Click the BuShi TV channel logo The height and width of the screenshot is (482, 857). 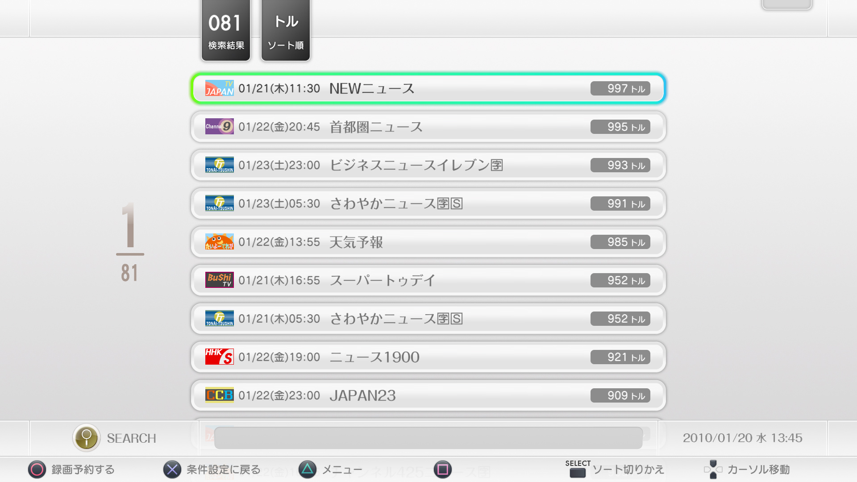[x=219, y=280]
